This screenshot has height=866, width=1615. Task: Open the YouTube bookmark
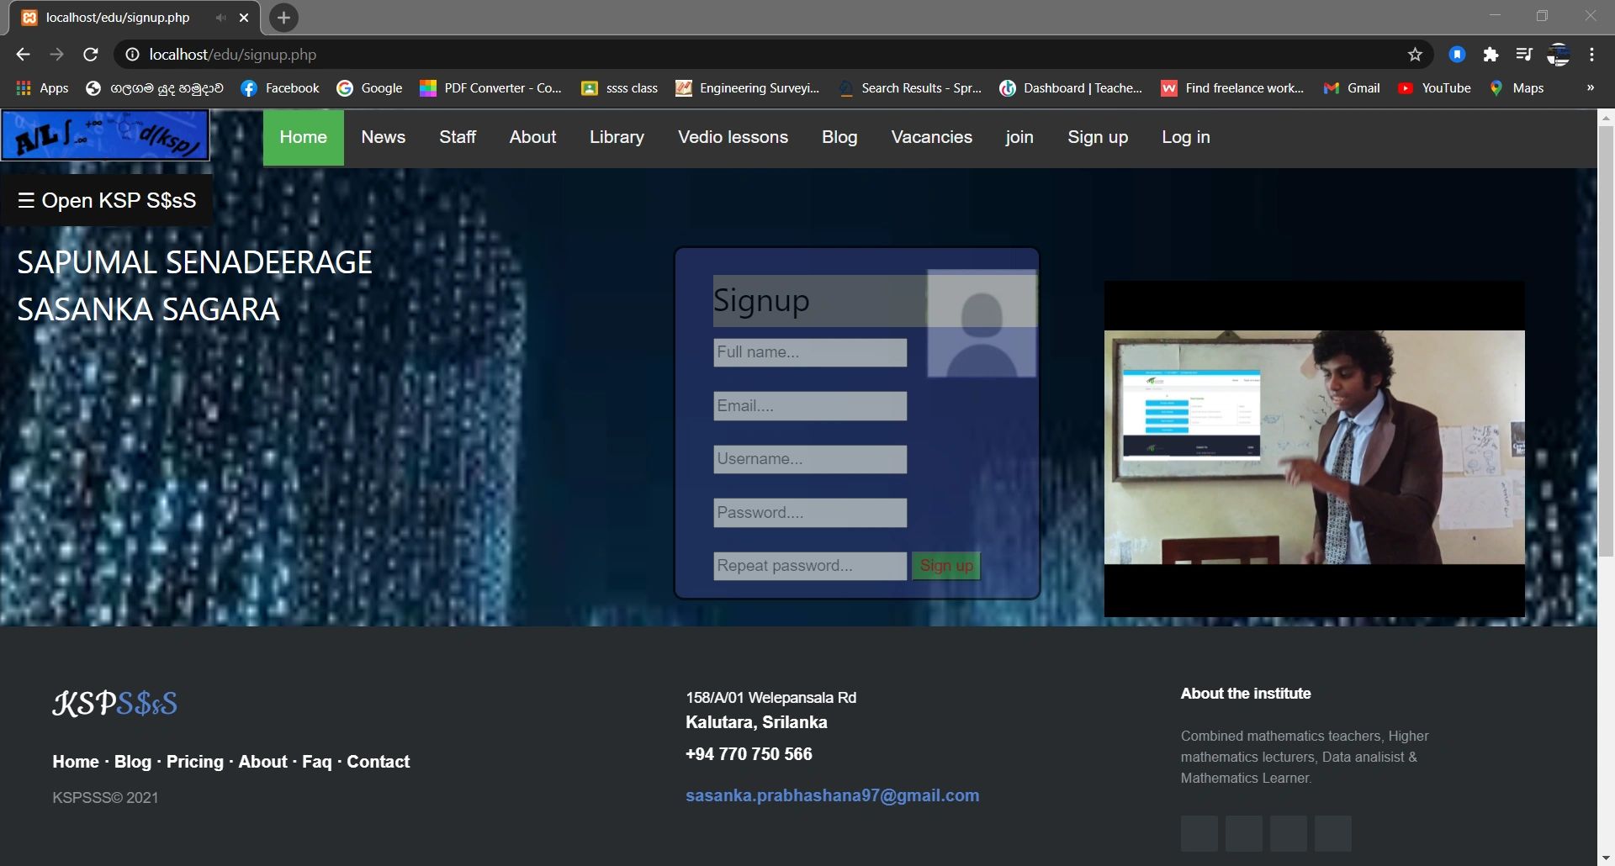click(1434, 88)
